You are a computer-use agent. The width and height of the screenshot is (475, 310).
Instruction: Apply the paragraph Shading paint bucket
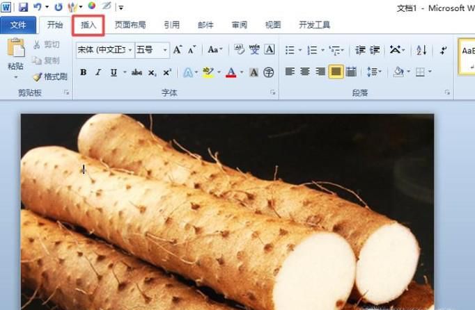[398, 72]
